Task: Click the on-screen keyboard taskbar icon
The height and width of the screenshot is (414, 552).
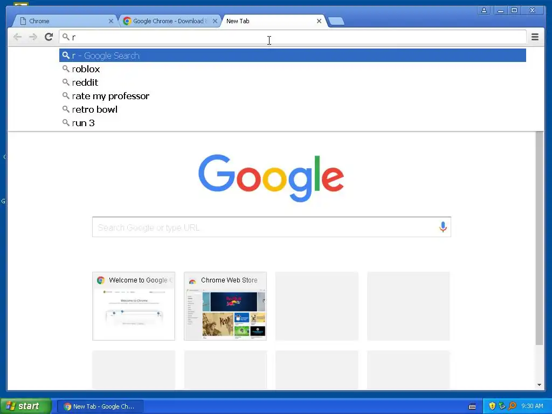Action: pos(472,406)
